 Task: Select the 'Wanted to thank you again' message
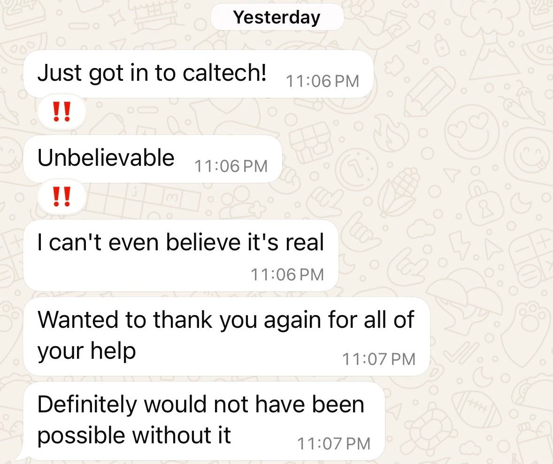click(x=226, y=337)
